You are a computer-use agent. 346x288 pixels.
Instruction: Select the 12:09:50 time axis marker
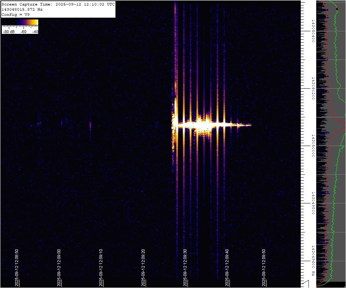click(x=264, y=268)
